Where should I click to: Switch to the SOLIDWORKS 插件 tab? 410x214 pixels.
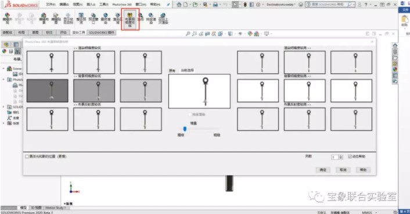(x=102, y=33)
